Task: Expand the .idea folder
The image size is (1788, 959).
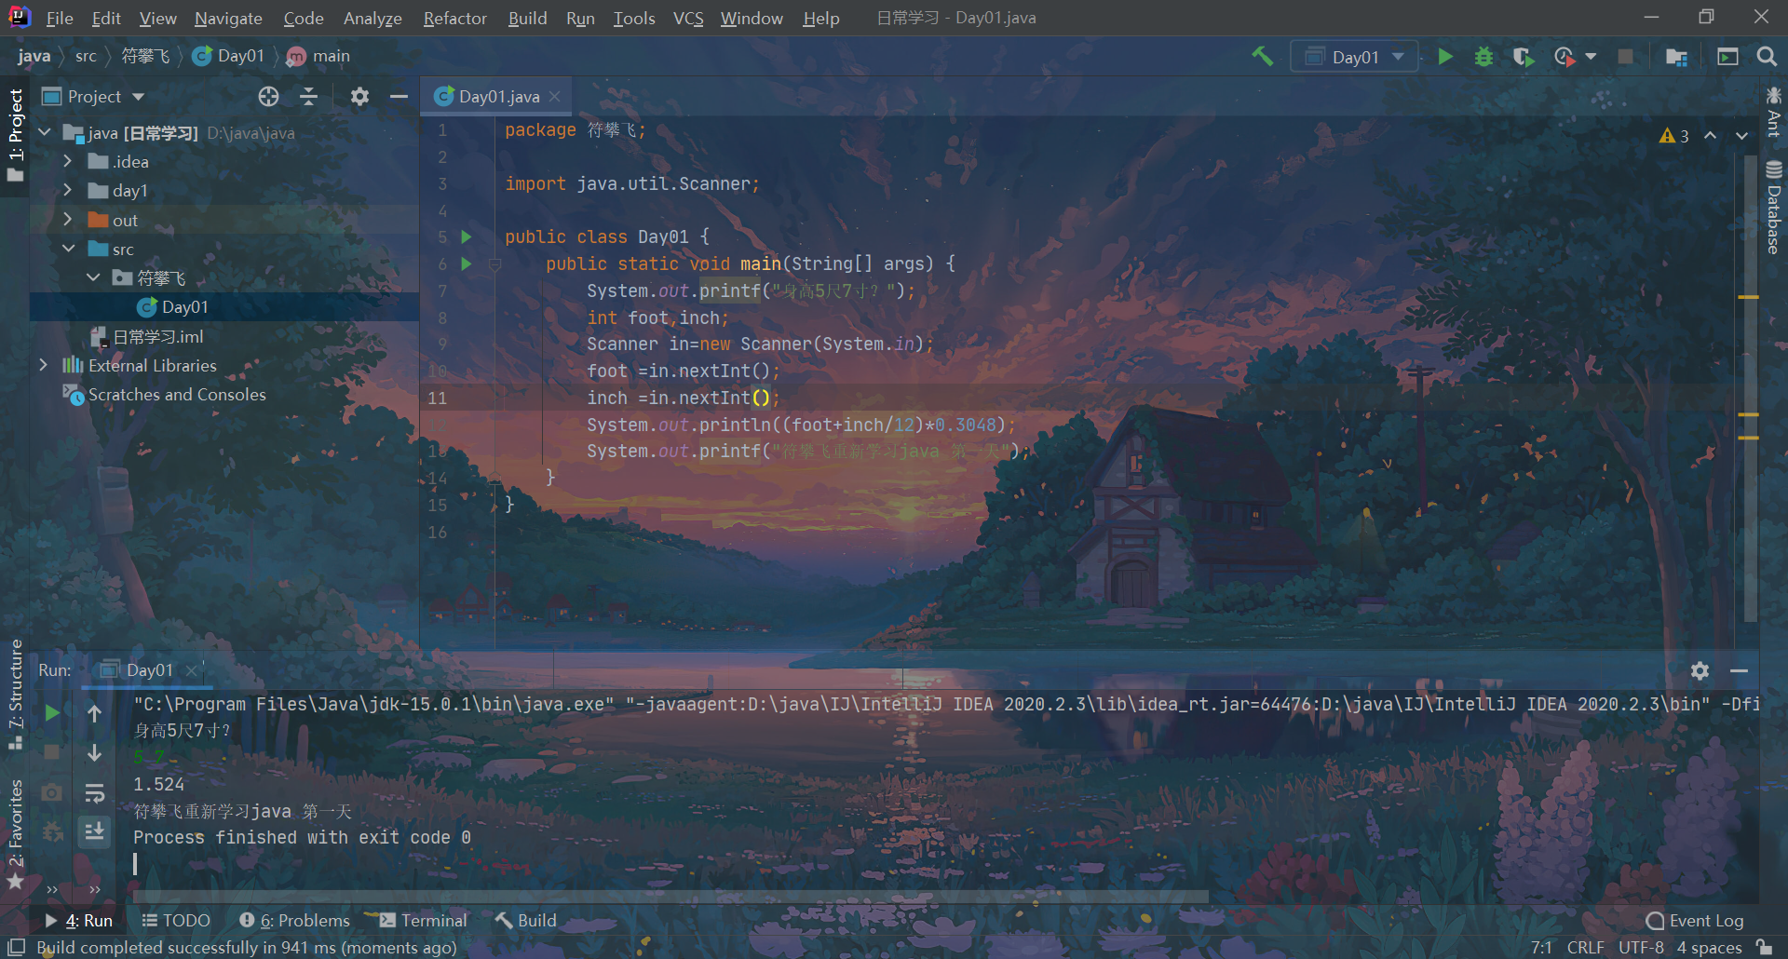Action: 67,162
